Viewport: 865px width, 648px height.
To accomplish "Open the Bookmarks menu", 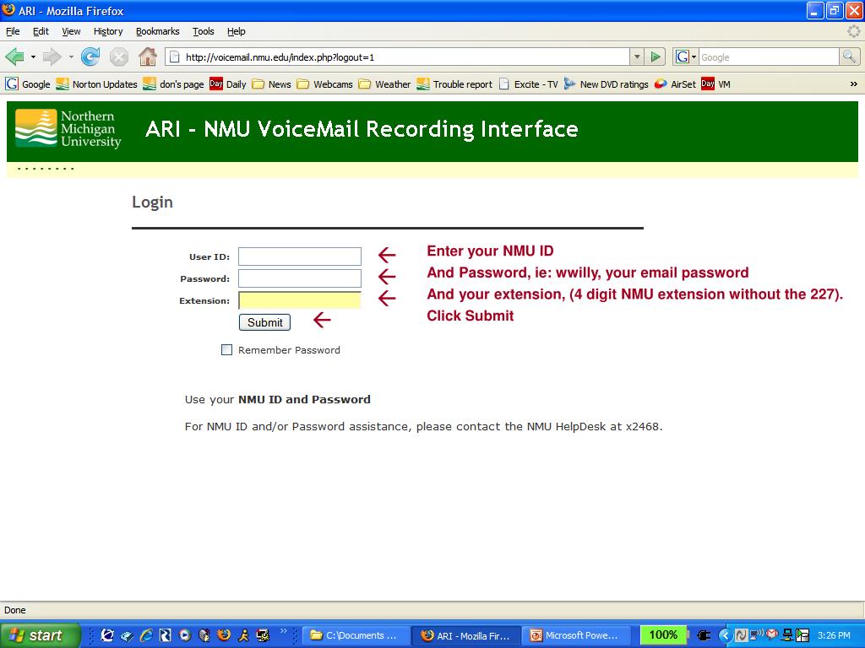I will 158,31.
